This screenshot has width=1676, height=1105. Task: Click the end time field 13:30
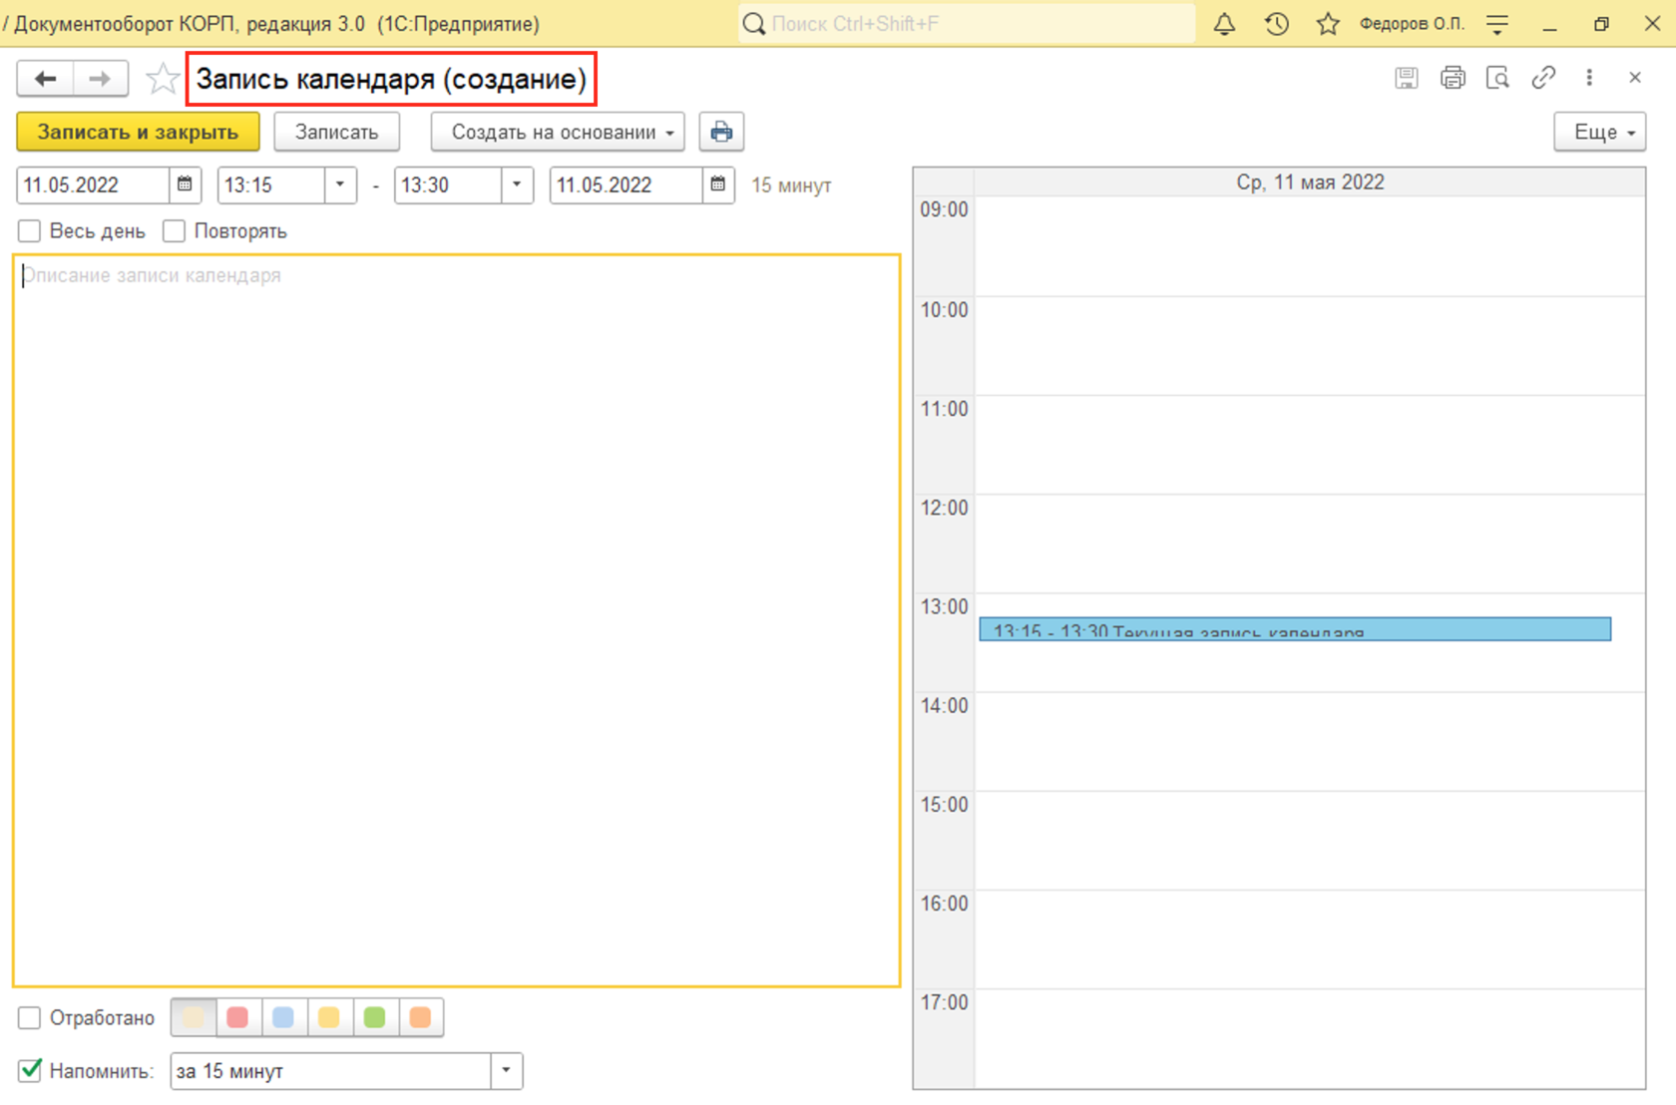tap(448, 184)
